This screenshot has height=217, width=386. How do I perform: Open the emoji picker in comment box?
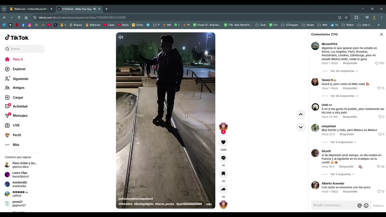point(366,206)
